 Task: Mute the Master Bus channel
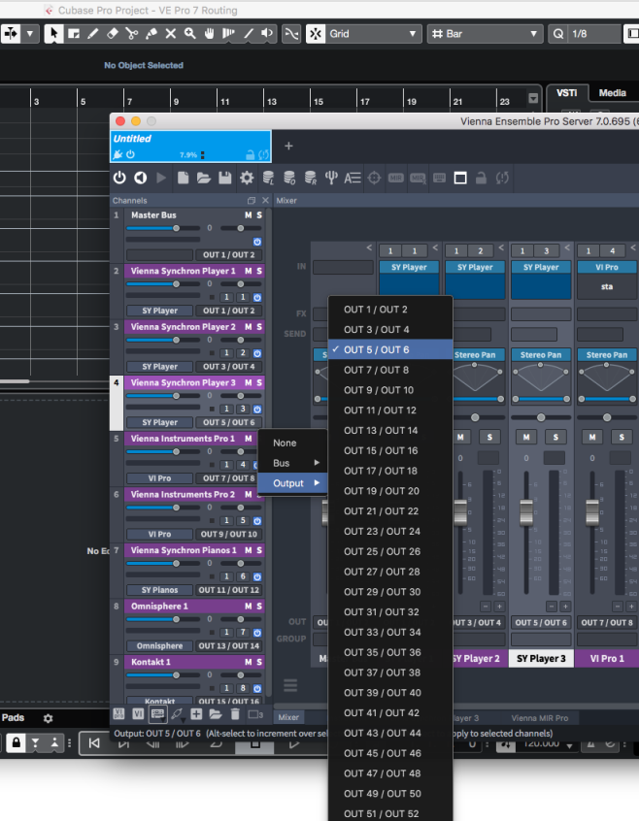click(x=249, y=215)
